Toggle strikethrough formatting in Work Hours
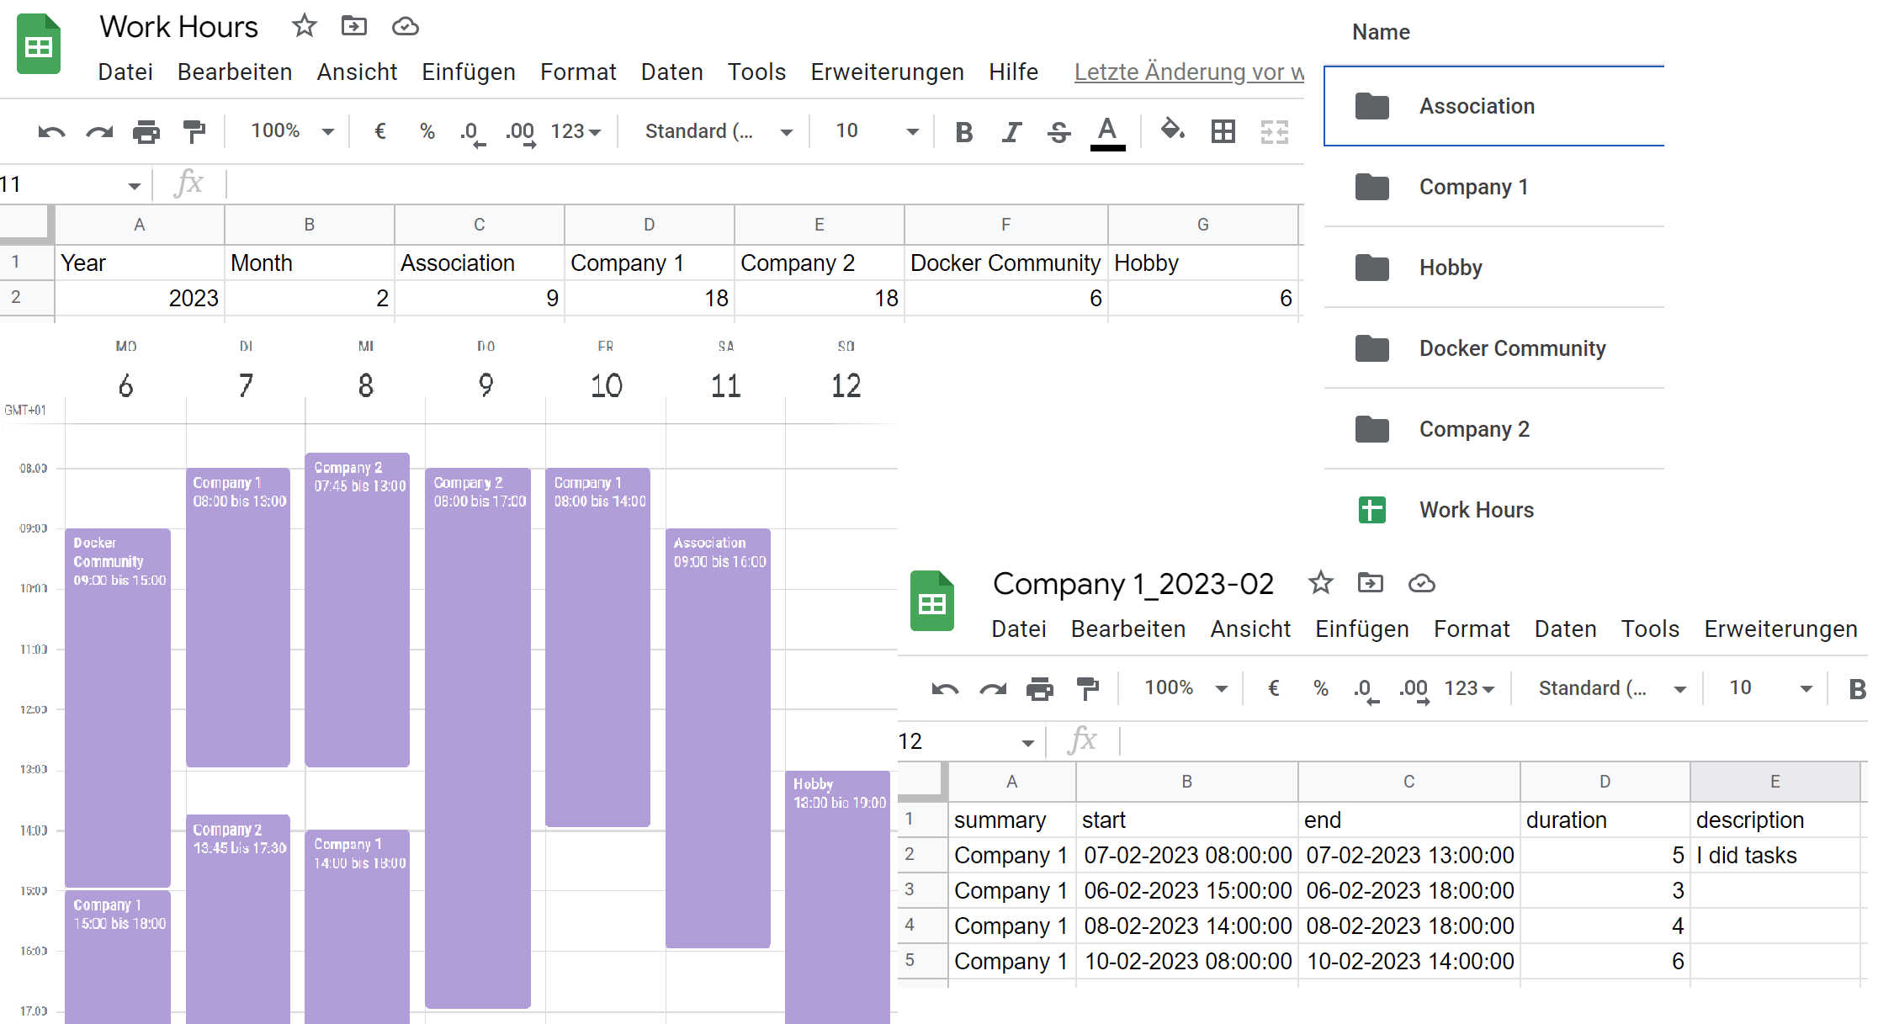 tap(1059, 132)
